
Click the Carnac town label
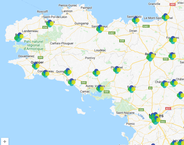(85, 91)
